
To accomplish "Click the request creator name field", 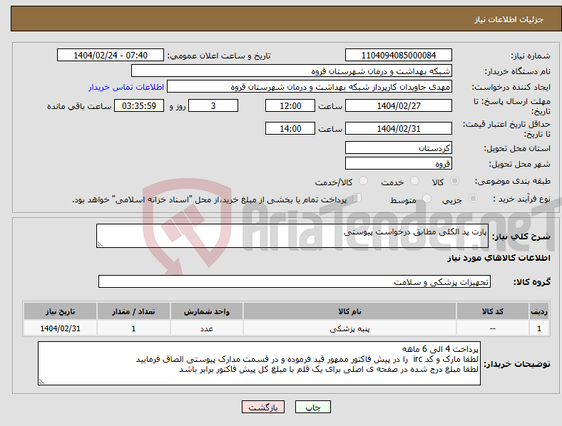I will click(x=310, y=87).
